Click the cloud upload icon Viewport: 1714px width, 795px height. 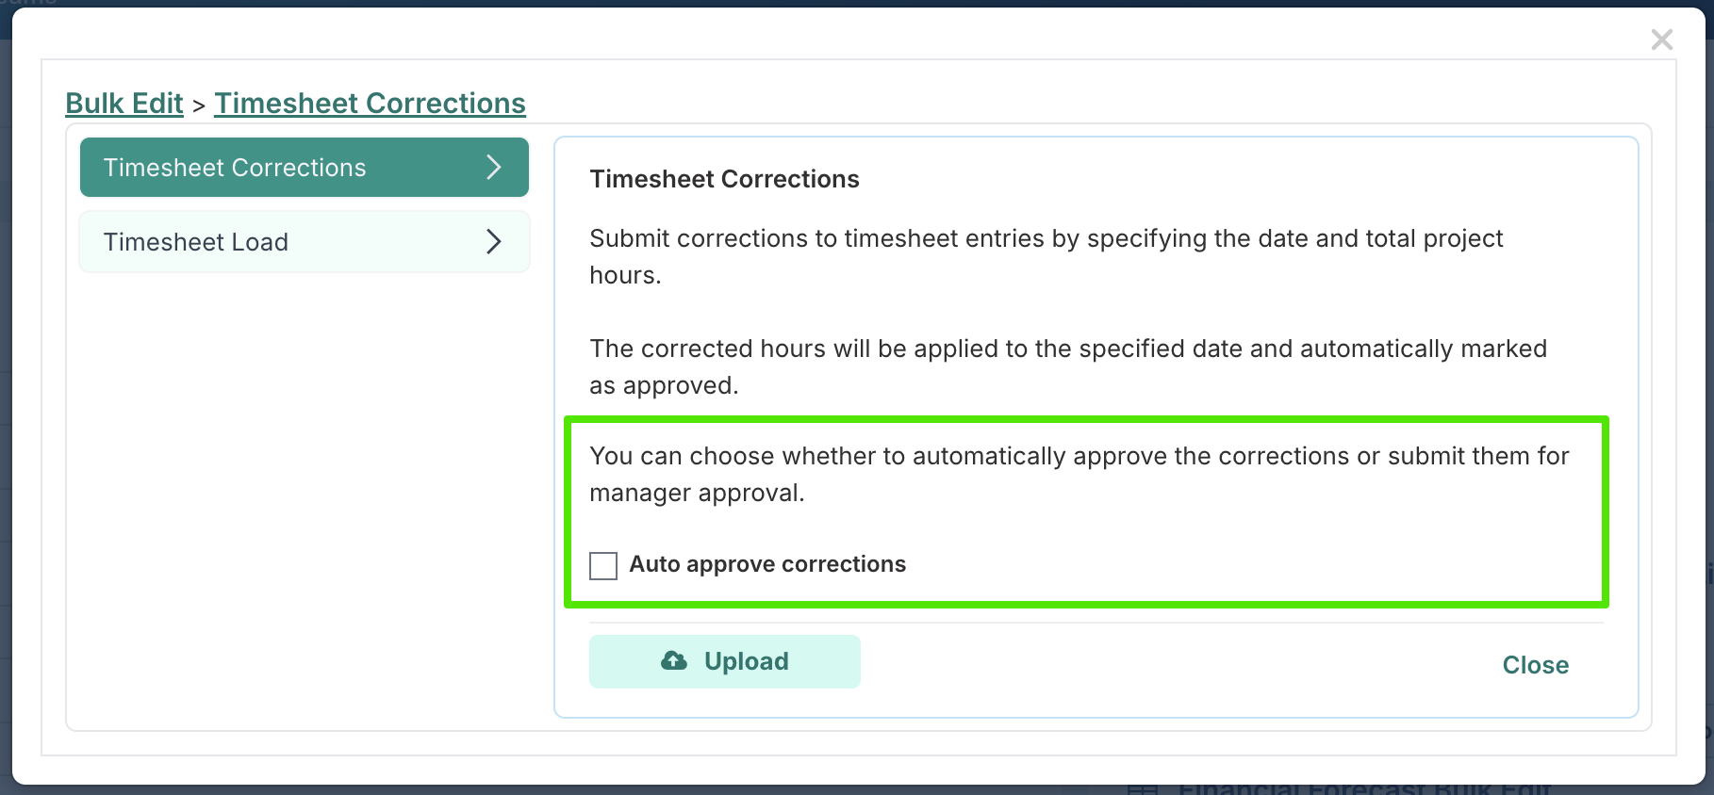pyautogui.click(x=673, y=660)
